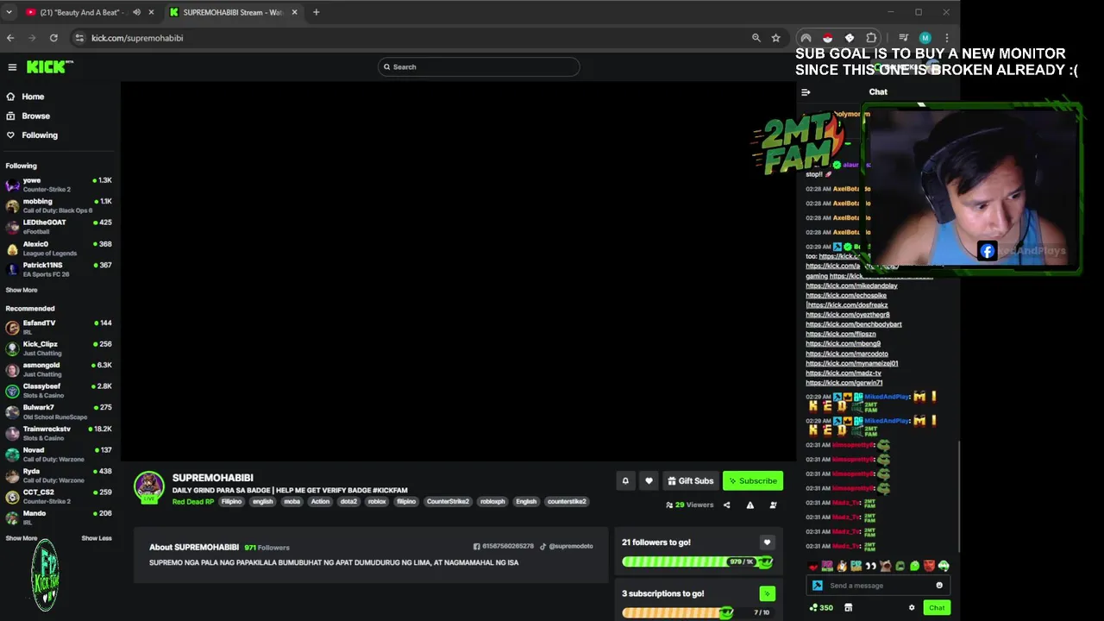Open the chat shop icon
1104x621 pixels.
(x=848, y=608)
